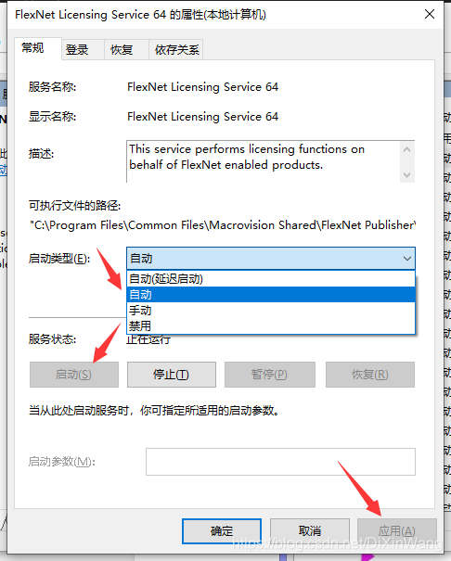
Task: Click the 应用(A) button
Action: (397, 531)
